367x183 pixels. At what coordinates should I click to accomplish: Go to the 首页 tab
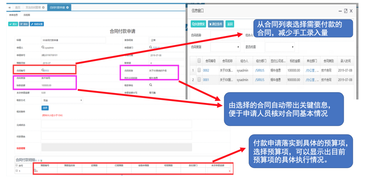coord(18,7)
